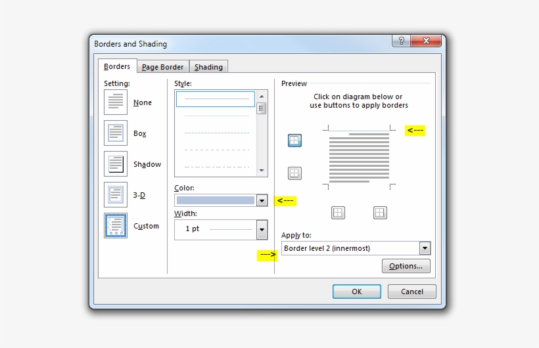This screenshot has width=539, height=348.
Task: Open the Shading tab
Action: [x=208, y=67]
